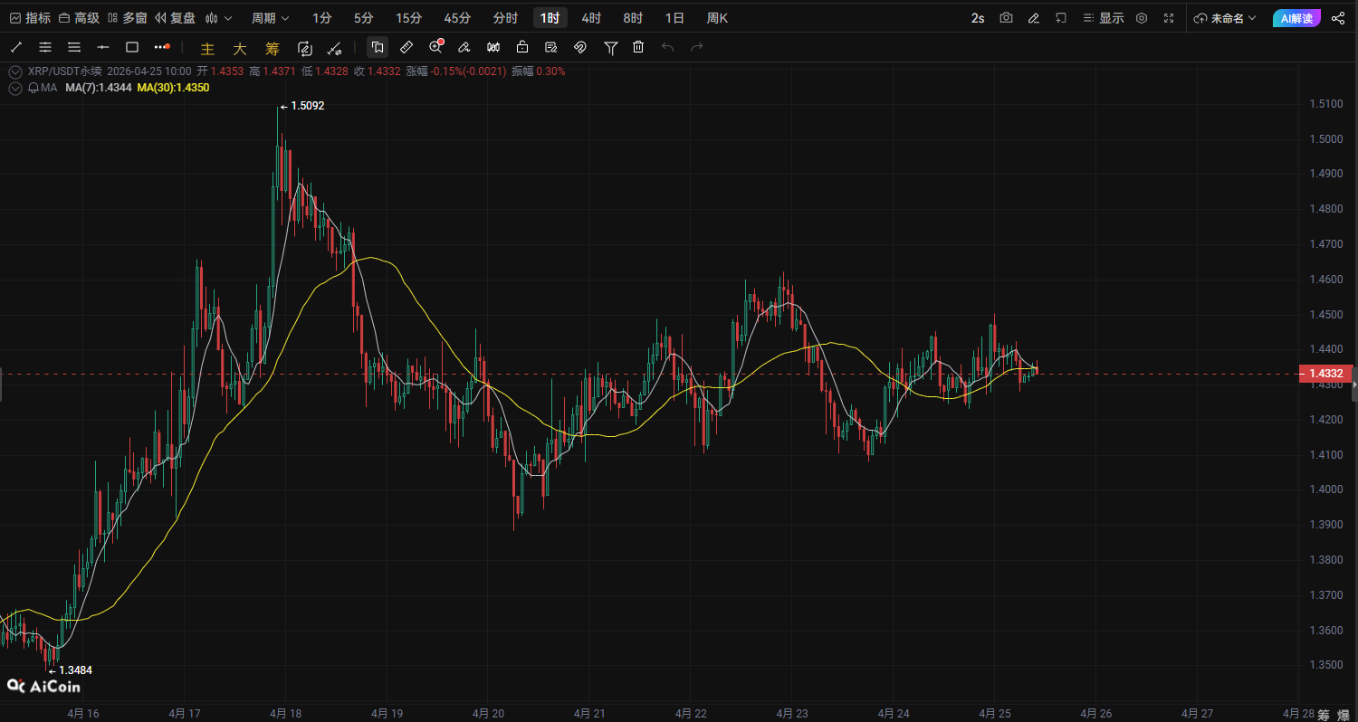1358x722 pixels.
Task: Open the 指标 indicators menu
Action: [x=30, y=18]
